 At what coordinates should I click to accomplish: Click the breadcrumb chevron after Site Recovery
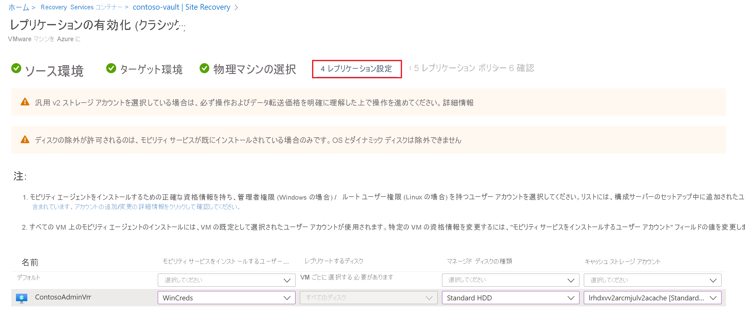(x=236, y=7)
